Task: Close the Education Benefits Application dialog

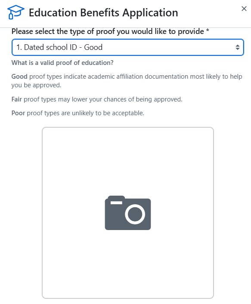Action: pyautogui.click(x=244, y=9)
